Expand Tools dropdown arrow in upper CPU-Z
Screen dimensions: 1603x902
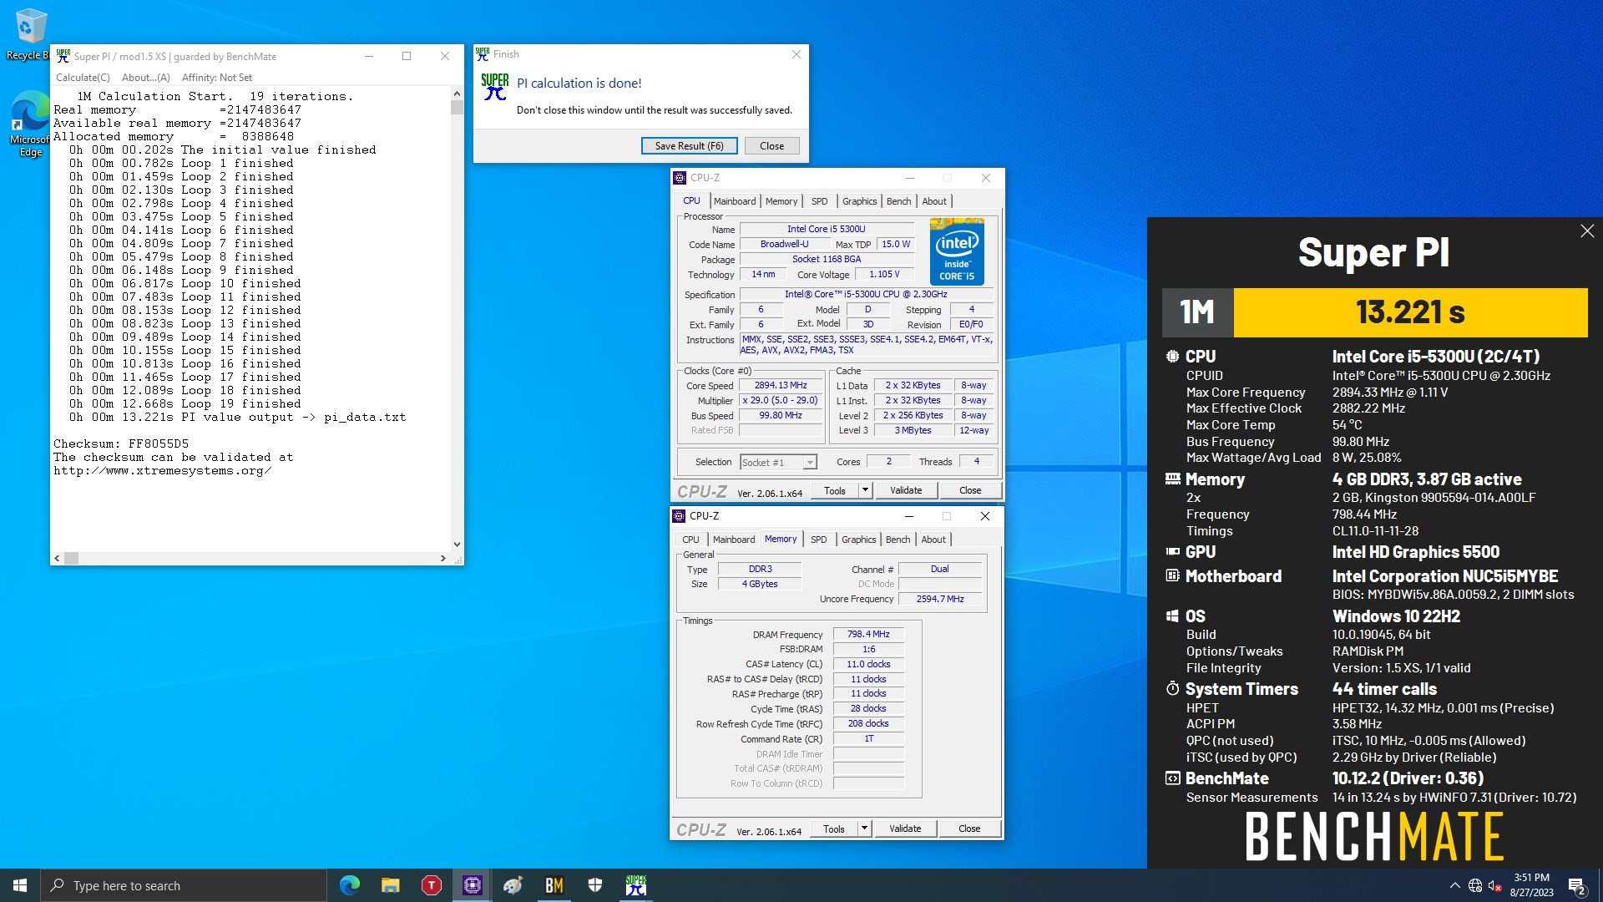[x=865, y=490]
